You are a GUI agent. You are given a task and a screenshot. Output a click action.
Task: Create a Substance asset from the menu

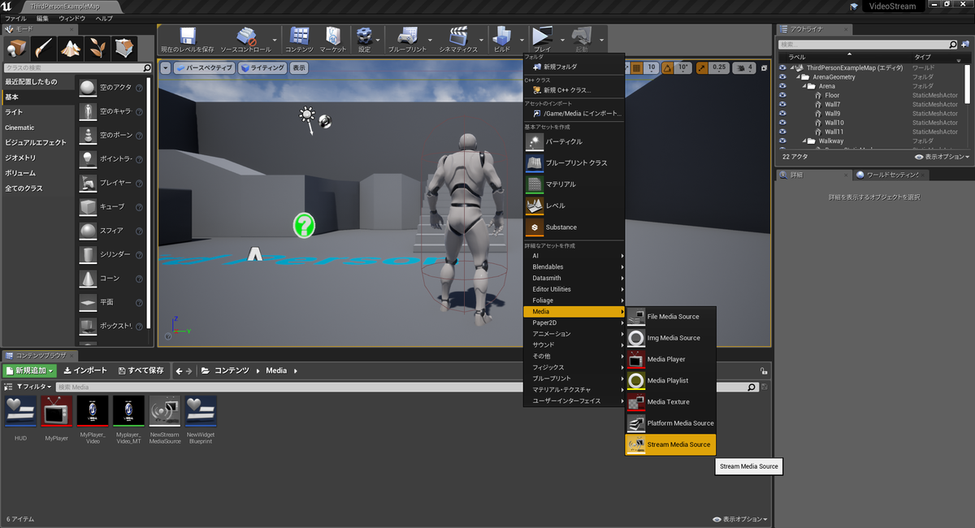pyautogui.click(x=573, y=227)
